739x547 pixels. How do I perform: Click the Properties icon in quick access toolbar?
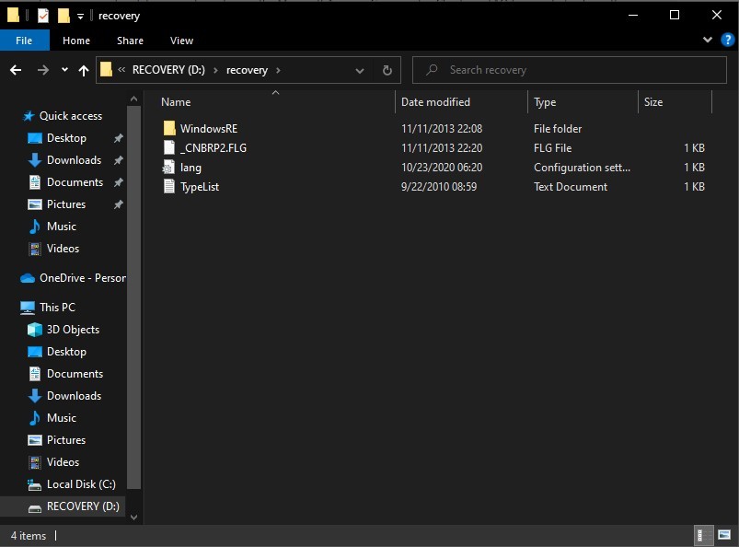pos(43,16)
